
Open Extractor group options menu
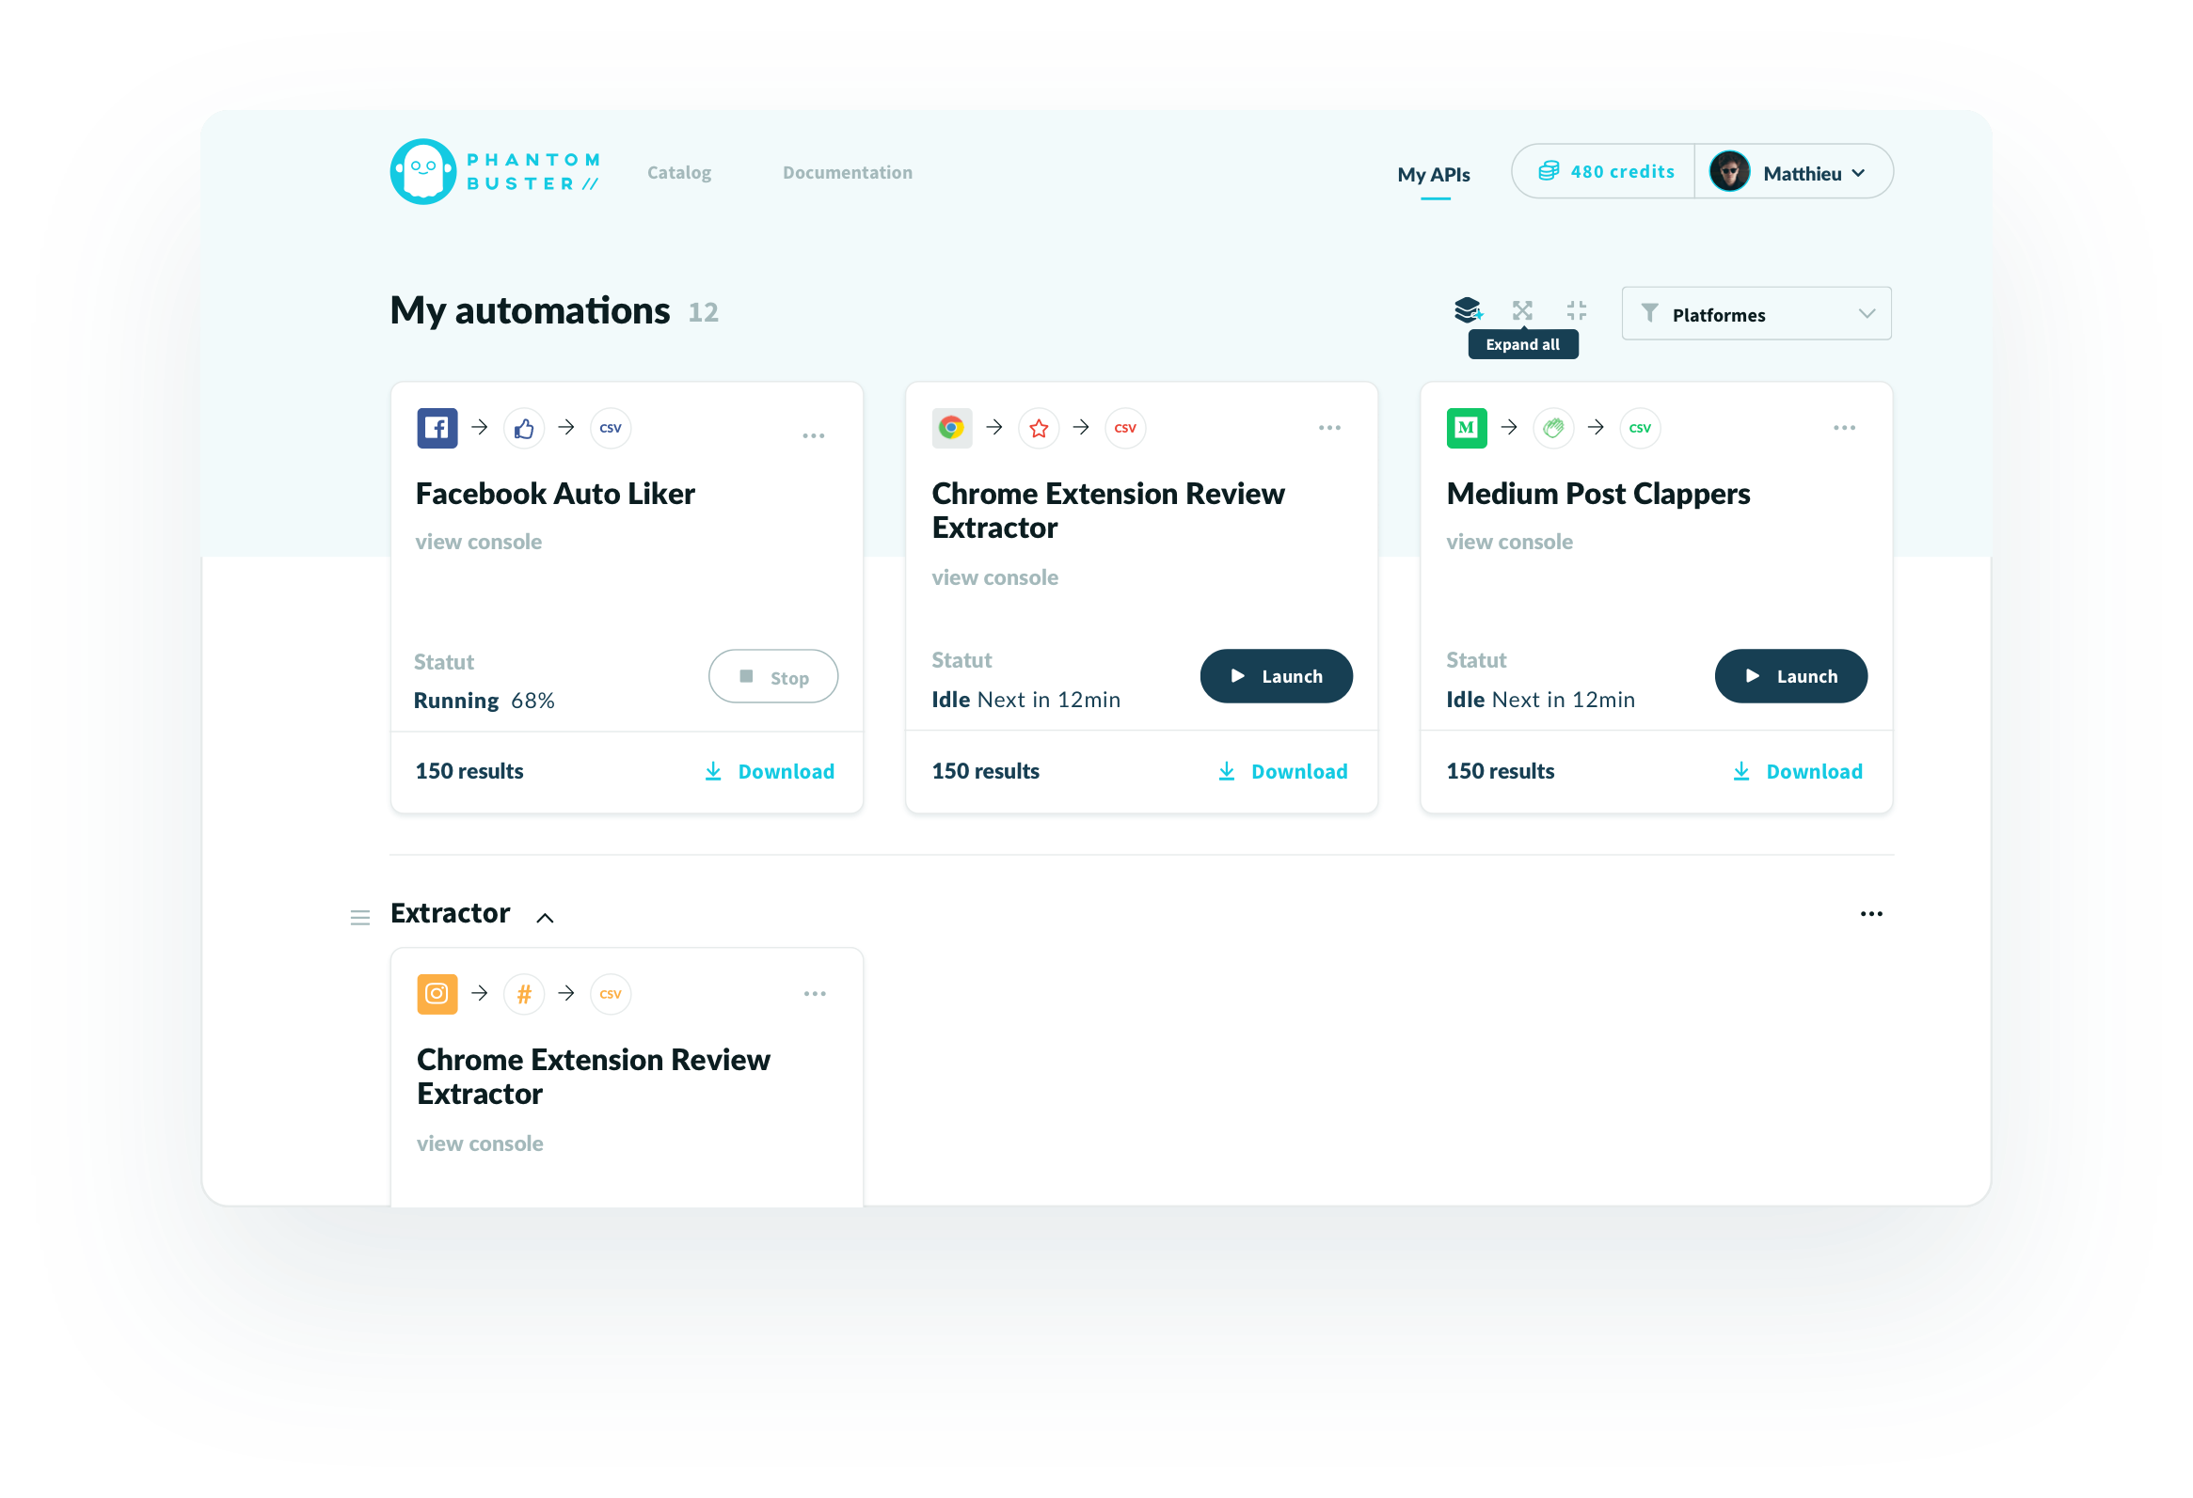tap(1871, 913)
